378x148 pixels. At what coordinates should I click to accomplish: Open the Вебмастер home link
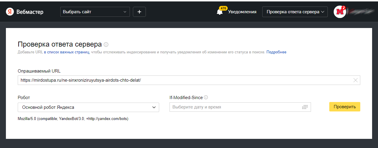[30, 12]
